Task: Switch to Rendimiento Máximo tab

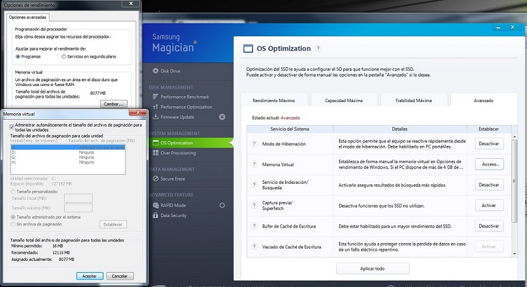Action: click(x=274, y=100)
